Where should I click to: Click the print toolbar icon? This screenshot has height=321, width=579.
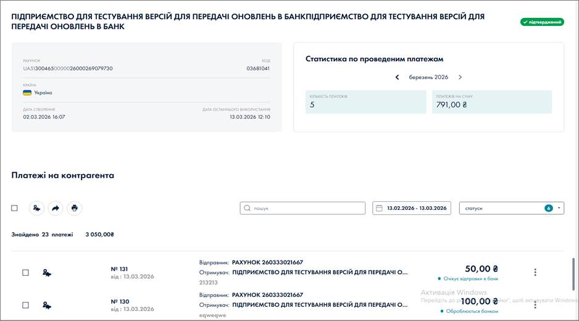[x=74, y=208]
